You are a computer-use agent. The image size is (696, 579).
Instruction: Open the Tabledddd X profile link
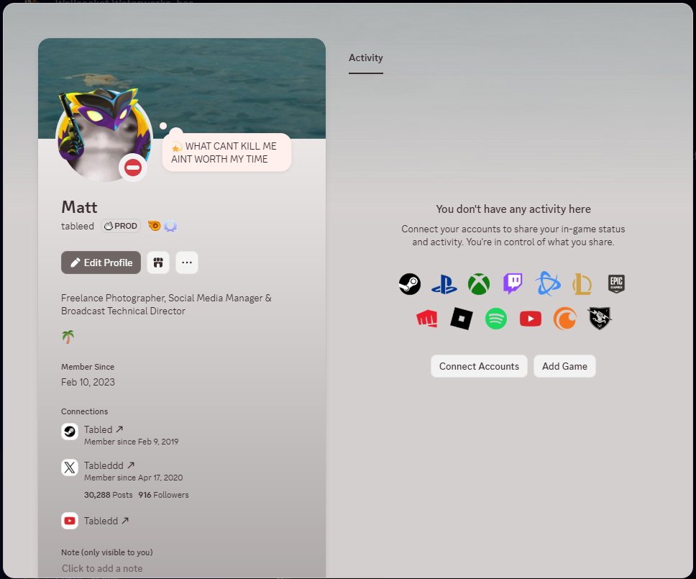click(109, 465)
